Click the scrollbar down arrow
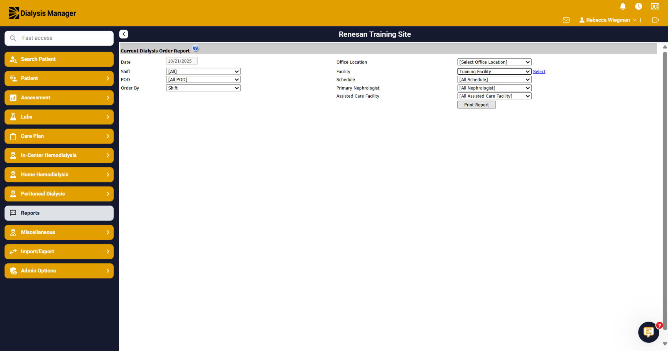This screenshot has height=351, width=668. pos(665,344)
